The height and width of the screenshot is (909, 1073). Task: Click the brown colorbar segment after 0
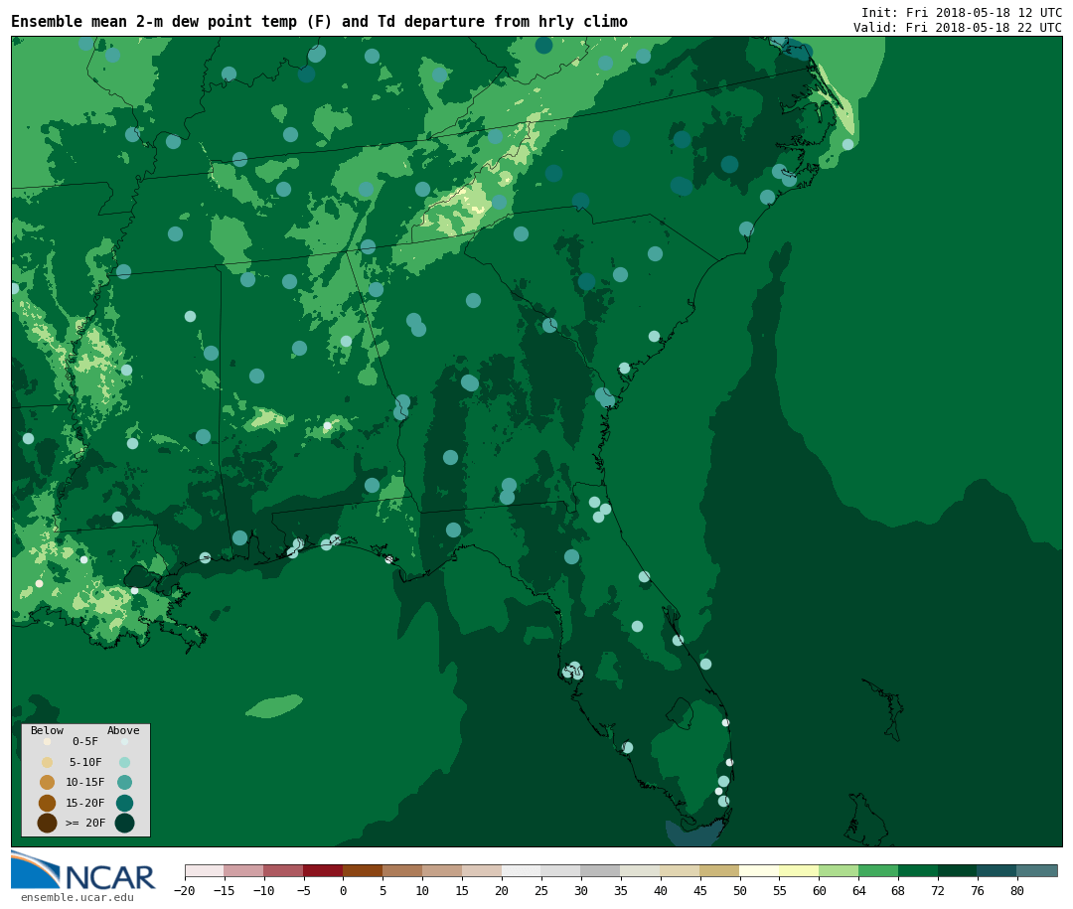coord(363,870)
